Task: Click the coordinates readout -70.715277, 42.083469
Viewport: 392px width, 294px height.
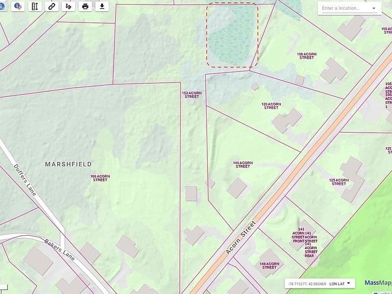Action: [x=307, y=284]
